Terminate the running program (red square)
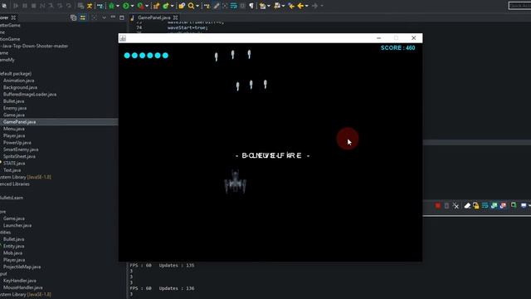The width and height of the screenshot is (531, 299). [x=437, y=205]
